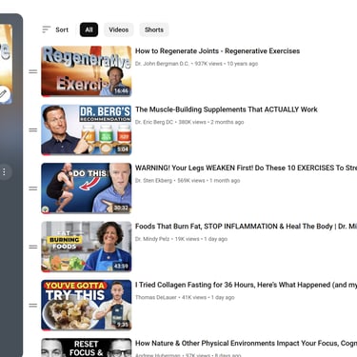The image size is (357, 357).
Task: Click the playlist cover image in sidebar
Action: click(x=6, y=64)
